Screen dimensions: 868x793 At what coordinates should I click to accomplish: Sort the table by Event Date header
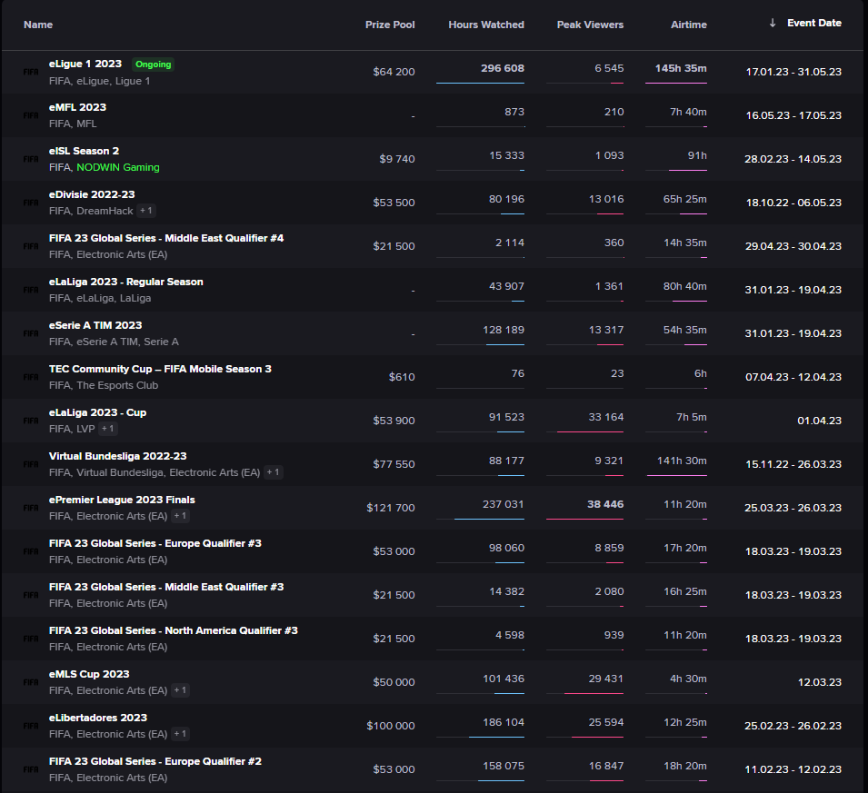click(814, 24)
